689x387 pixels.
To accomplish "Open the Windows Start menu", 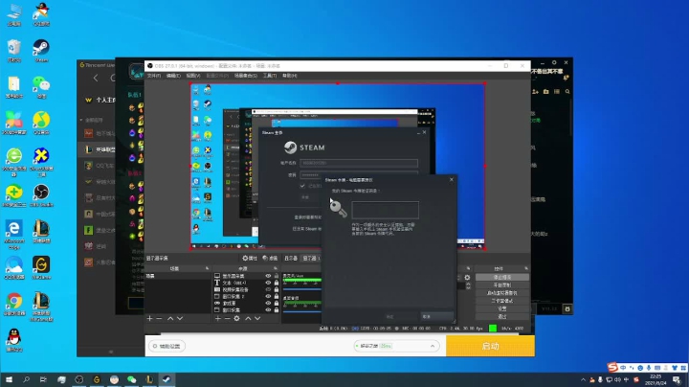I will [9, 379].
